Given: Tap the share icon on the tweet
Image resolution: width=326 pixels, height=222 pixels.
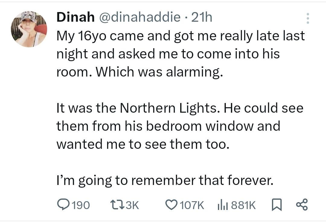Looking at the screenshot, I should (302, 205).
